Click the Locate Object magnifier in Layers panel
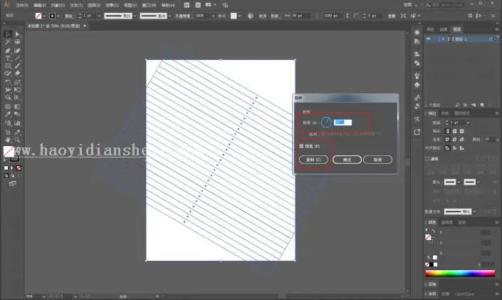 tap(458, 105)
